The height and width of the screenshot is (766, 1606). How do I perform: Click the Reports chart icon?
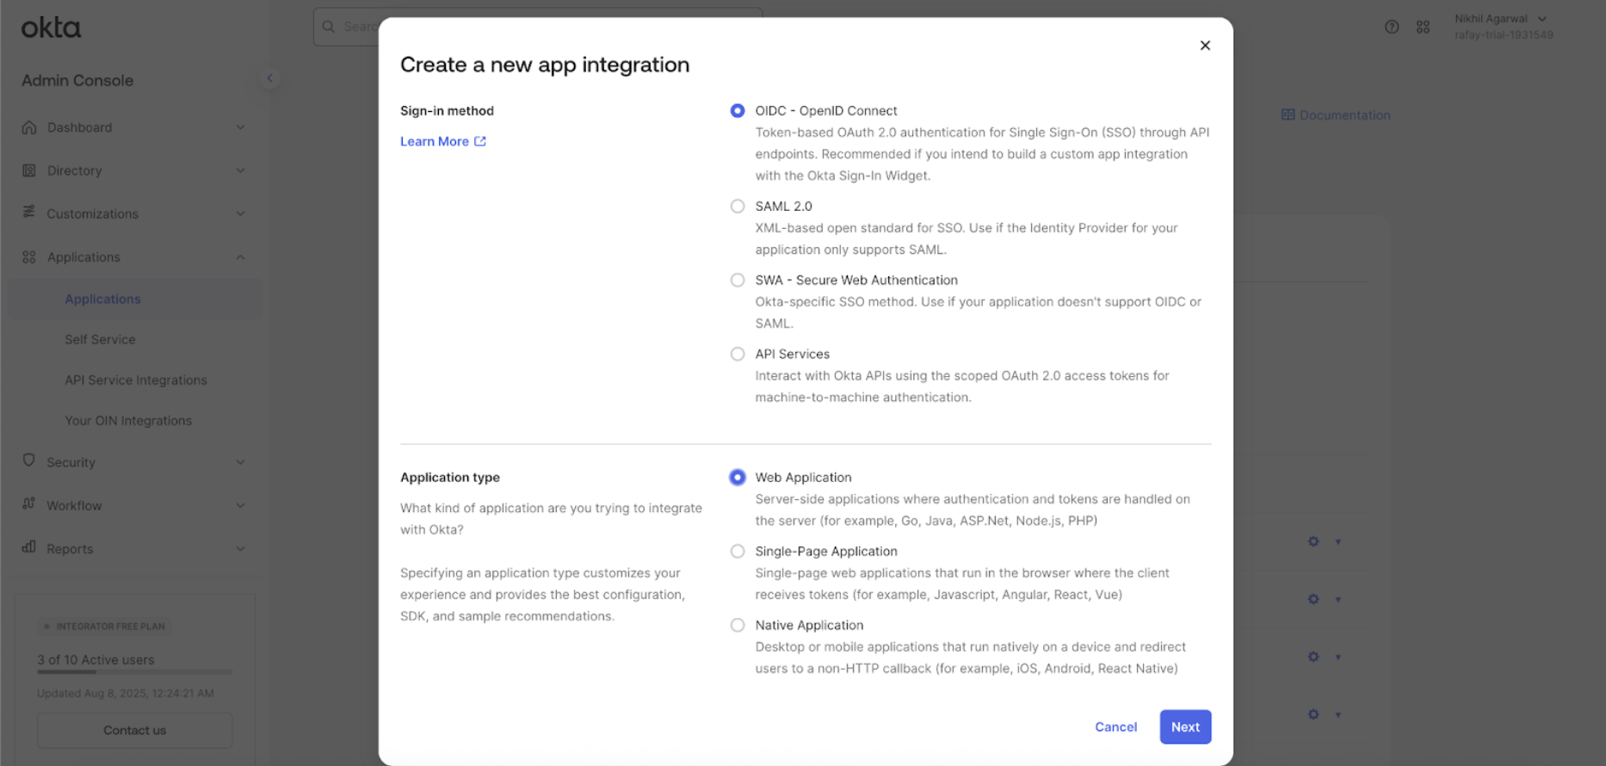click(x=29, y=547)
